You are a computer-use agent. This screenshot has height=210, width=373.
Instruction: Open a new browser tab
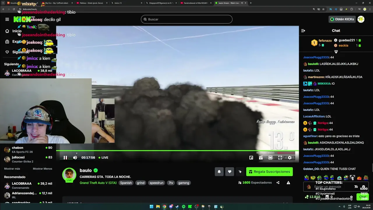(x=251, y=3)
